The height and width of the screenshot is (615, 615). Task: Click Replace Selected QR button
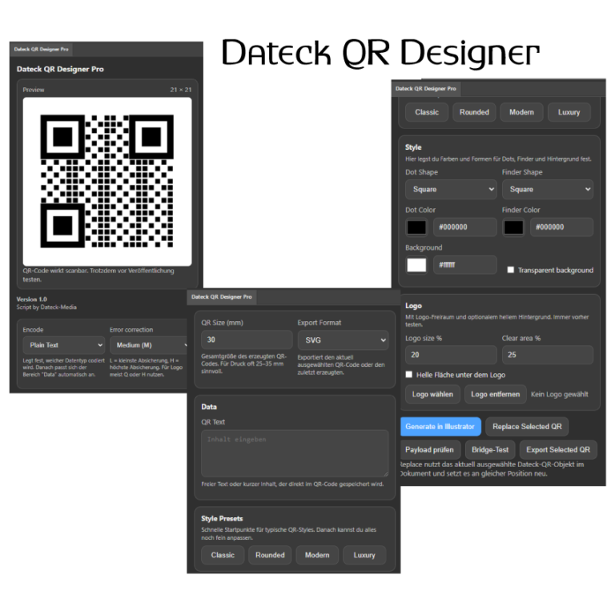click(527, 426)
